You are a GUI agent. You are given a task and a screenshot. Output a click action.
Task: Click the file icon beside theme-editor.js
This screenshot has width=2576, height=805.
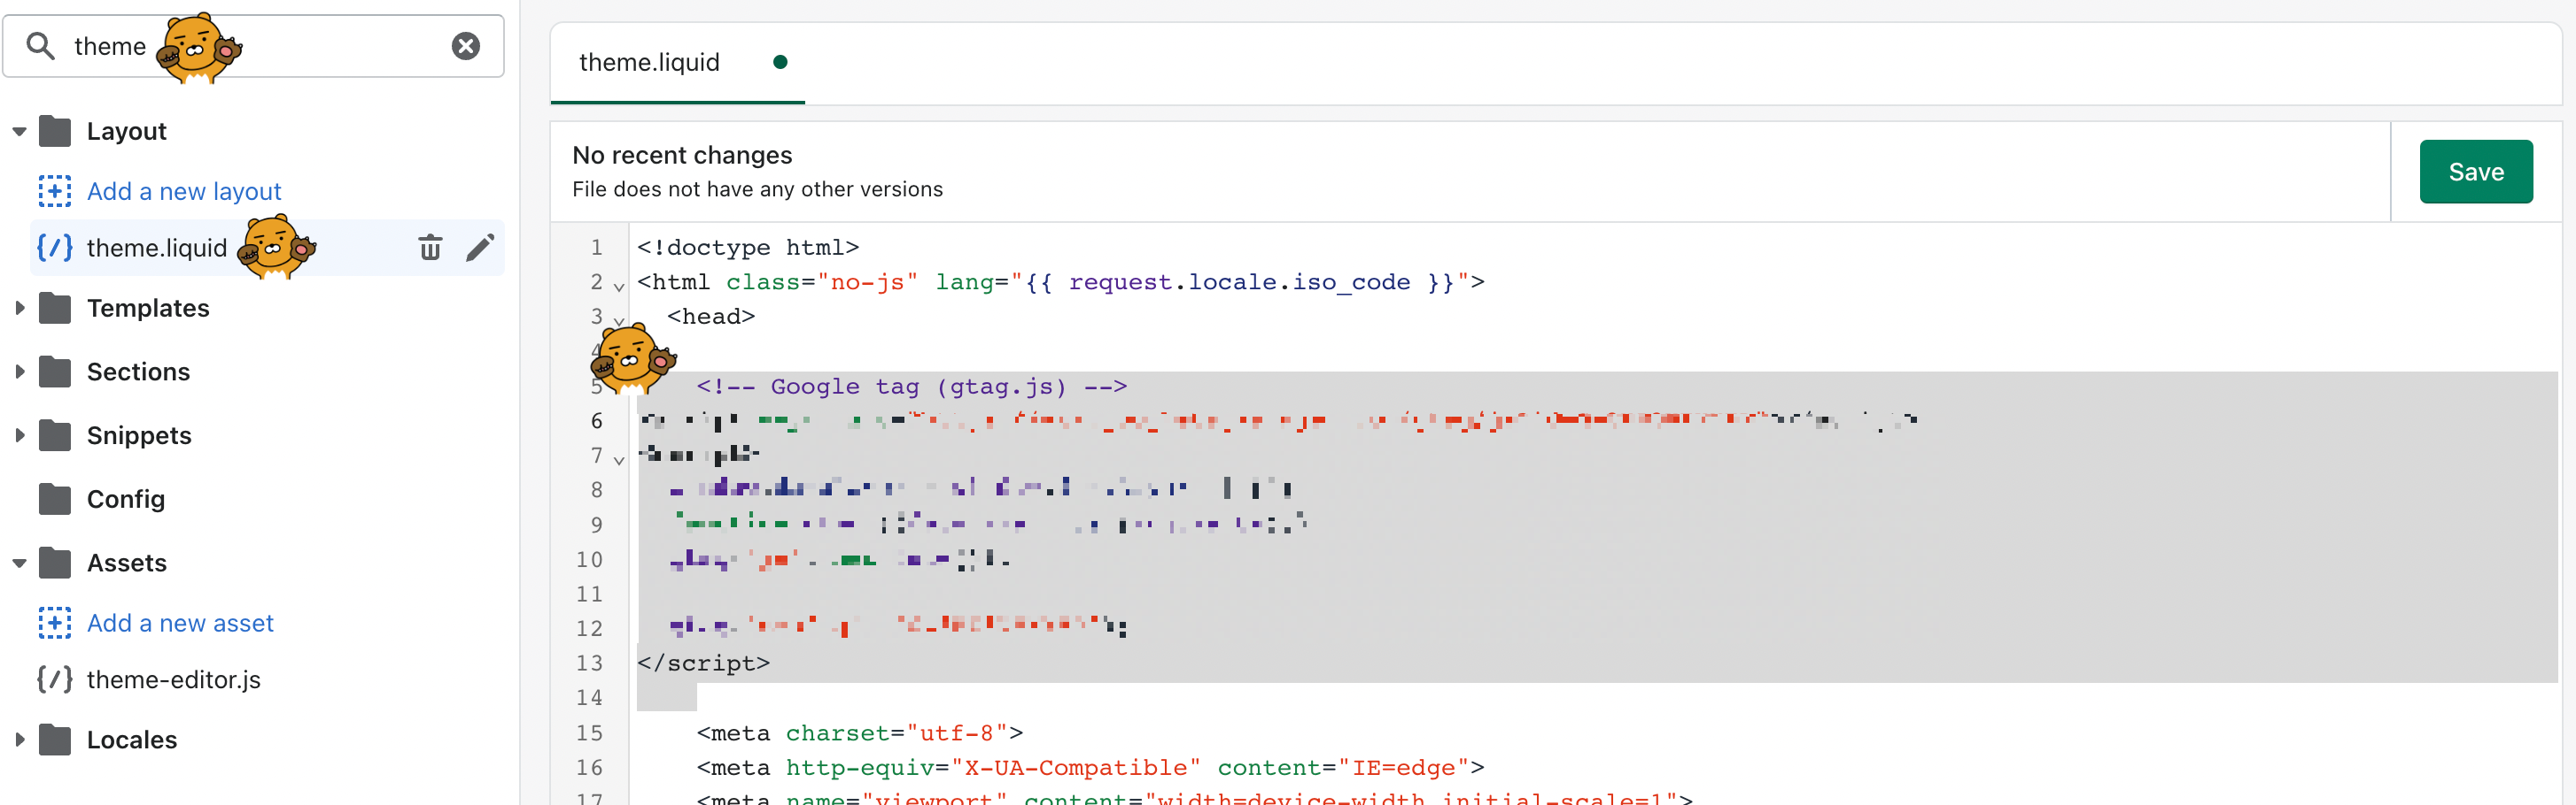55,679
